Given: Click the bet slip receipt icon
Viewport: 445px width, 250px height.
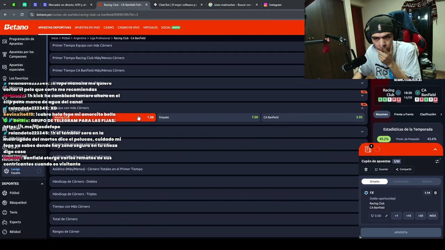Looking at the screenshot, I should click(368, 149).
